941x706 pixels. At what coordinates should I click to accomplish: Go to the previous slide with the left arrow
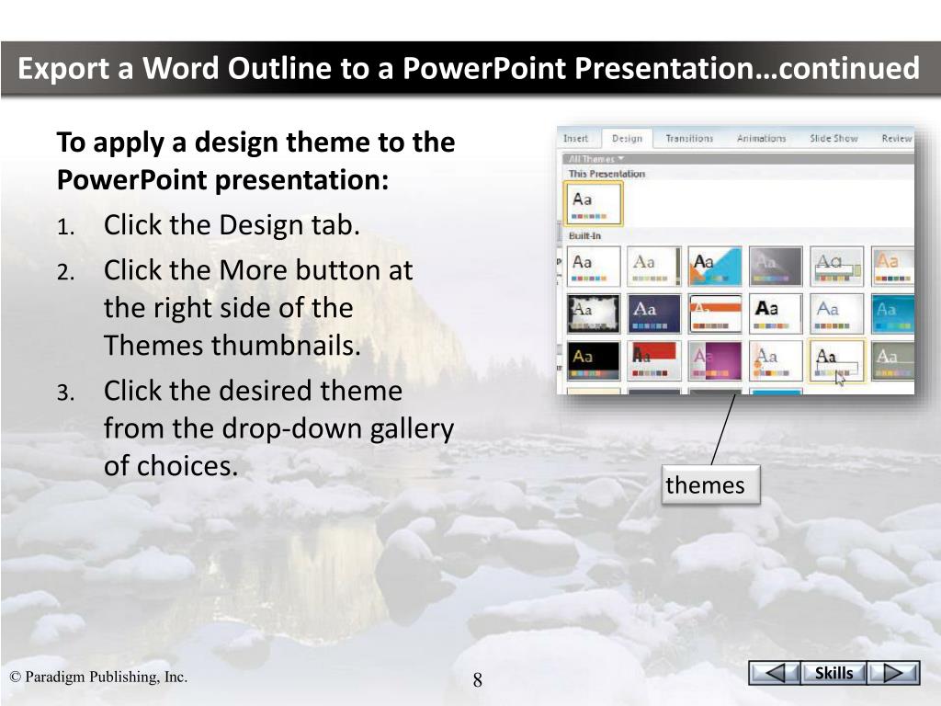click(x=774, y=673)
